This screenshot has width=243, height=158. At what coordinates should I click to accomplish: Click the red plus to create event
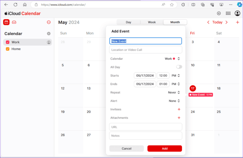tap(237, 22)
